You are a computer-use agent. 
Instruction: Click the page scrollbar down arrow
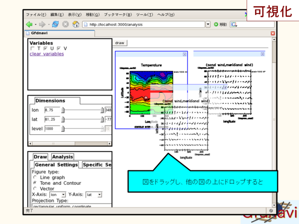click(x=274, y=205)
